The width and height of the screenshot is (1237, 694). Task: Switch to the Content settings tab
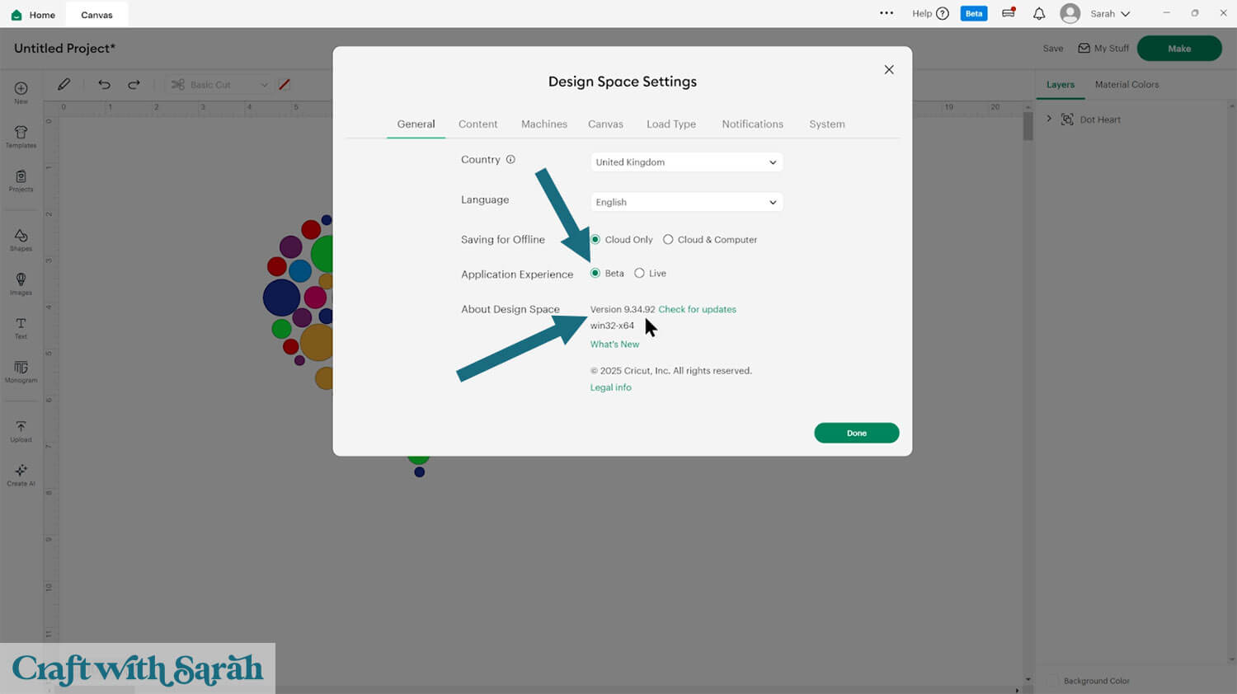pos(478,124)
